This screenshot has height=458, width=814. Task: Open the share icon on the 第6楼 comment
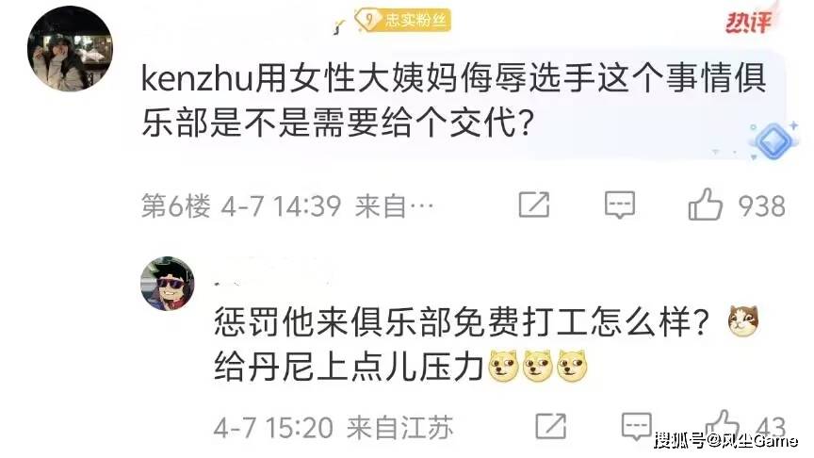pyautogui.click(x=534, y=204)
